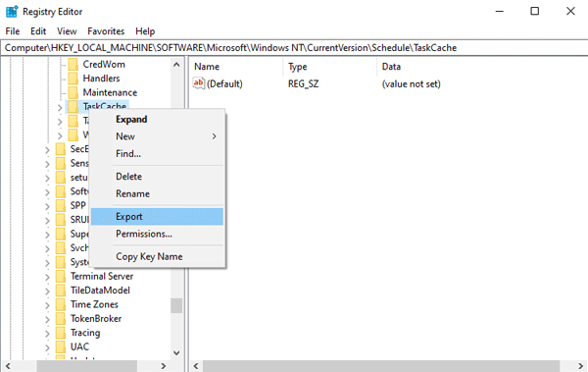Click the UAC folder icon
This screenshot has height=372, width=588.
coord(61,346)
